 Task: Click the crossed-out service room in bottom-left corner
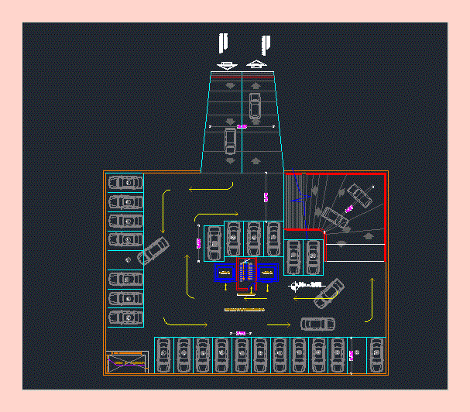(x=127, y=362)
